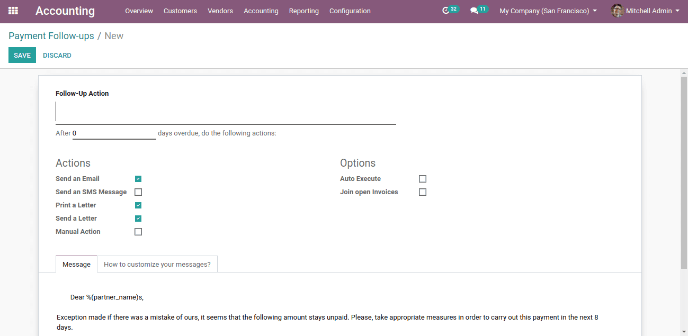Click the Accounting app title
688x336 pixels.
click(65, 11)
